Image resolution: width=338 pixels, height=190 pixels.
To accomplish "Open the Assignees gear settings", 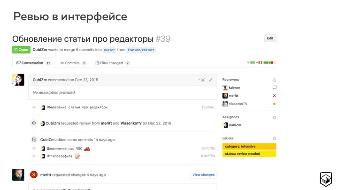I will click(x=274, y=117).
